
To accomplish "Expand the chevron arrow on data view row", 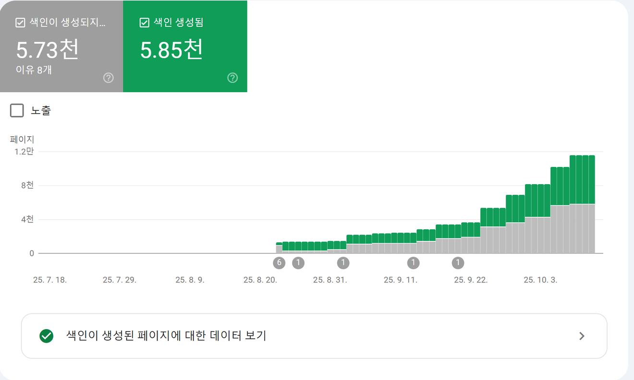I will pos(582,336).
